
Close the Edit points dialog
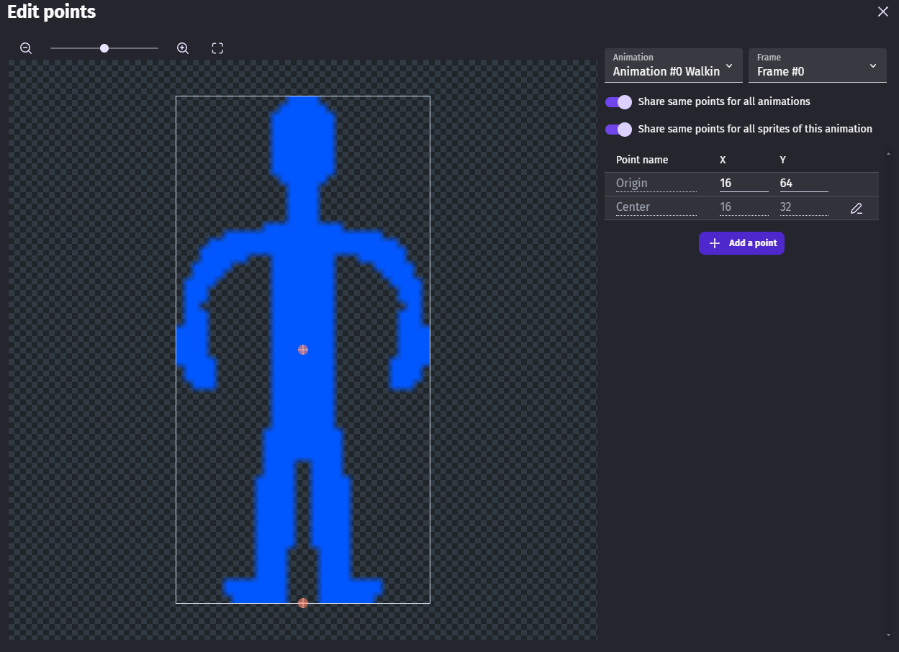883,12
